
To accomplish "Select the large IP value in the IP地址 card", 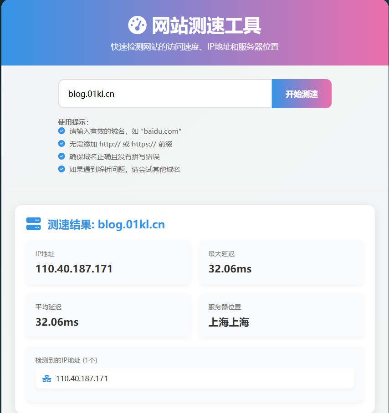I will click(x=74, y=269).
